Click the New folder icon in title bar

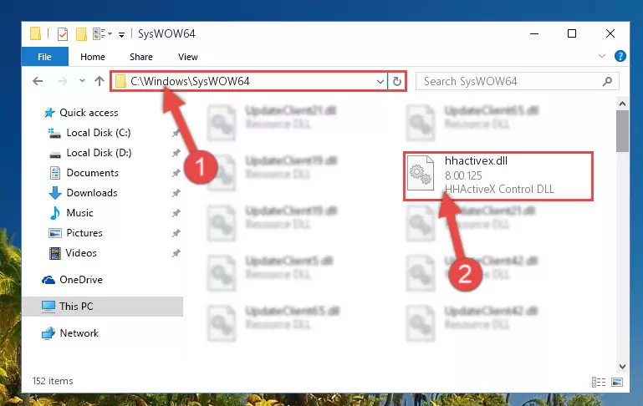(x=81, y=34)
